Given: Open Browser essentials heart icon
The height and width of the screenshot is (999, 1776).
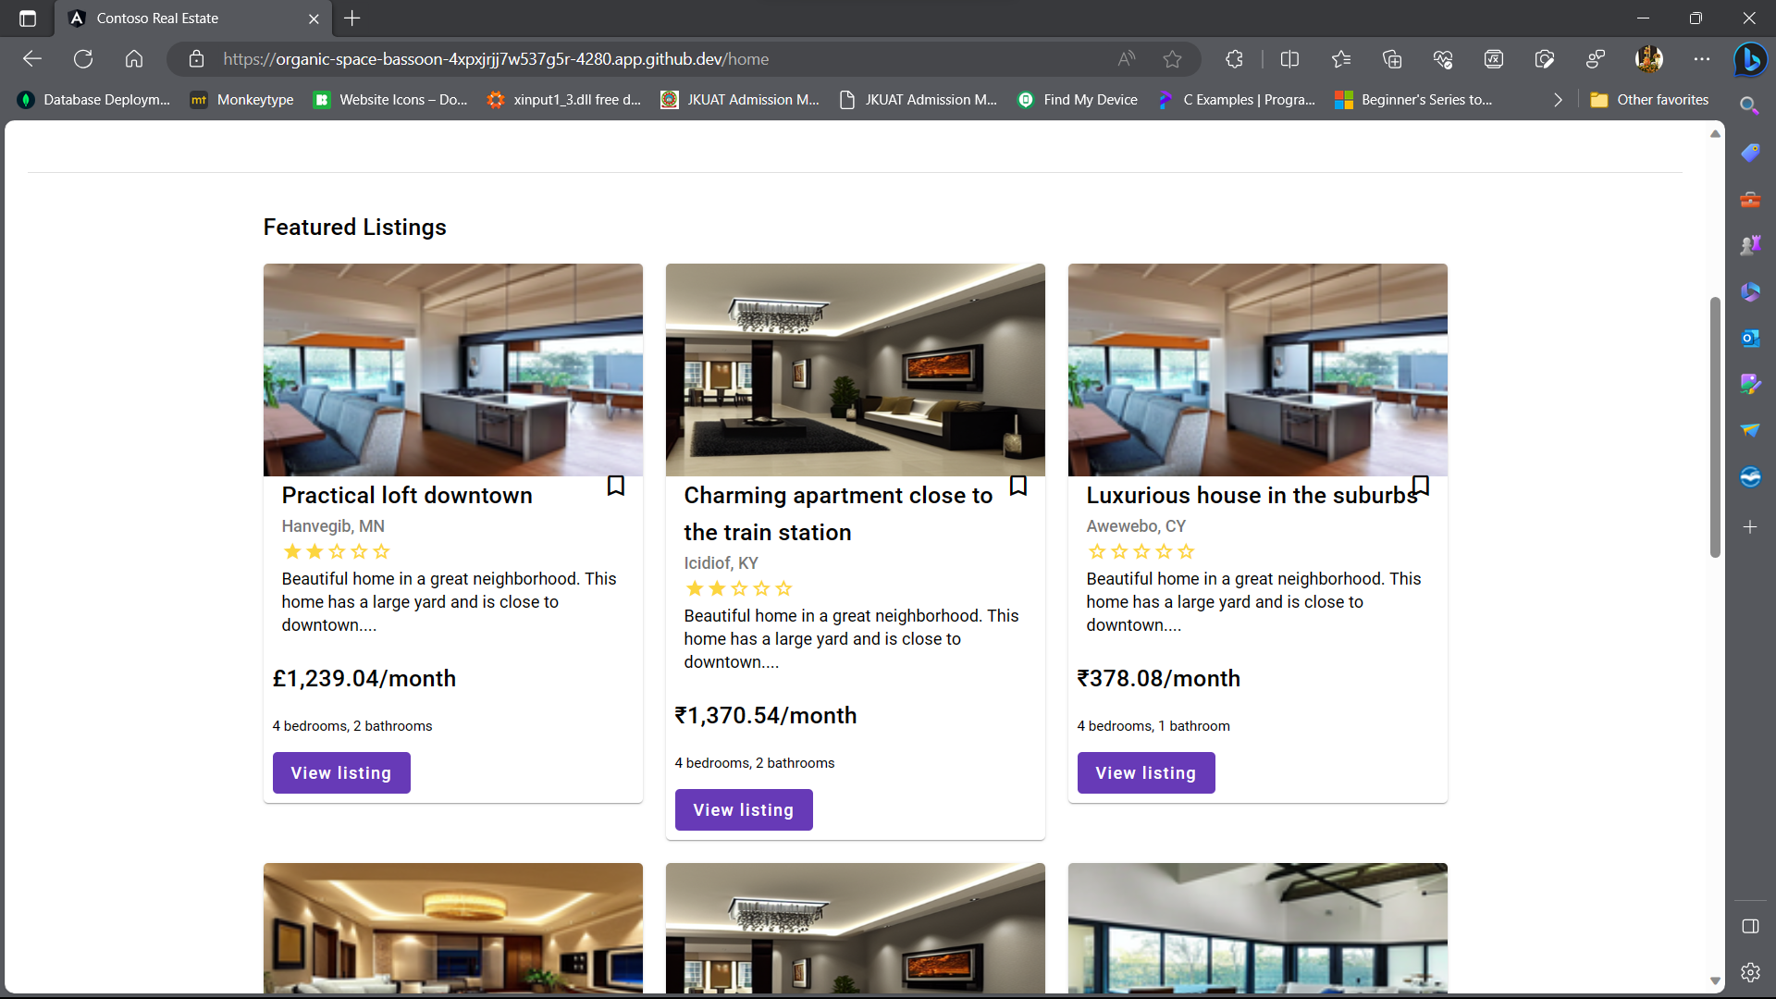Looking at the screenshot, I should pos(1444,58).
